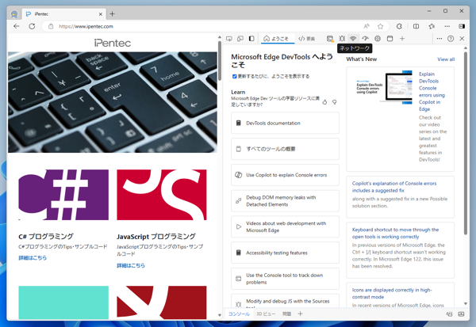Open Debug DOM memory leaks with Detached Elements
Image resolution: width=476 pixels, height=327 pixels.
[285, 201]
